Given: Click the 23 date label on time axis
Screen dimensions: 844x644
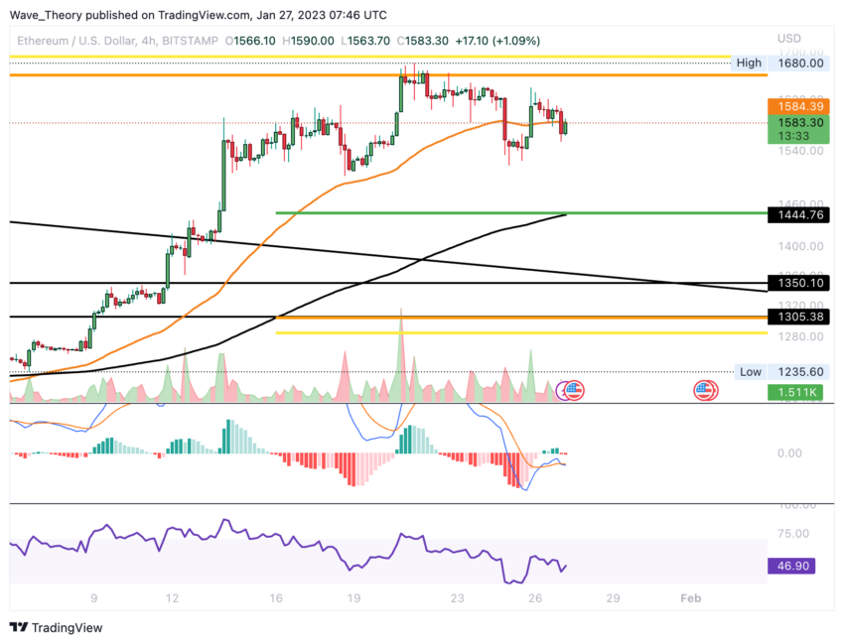Looking at the screenshot, I should pyautogui.click(x=457, y=598).
